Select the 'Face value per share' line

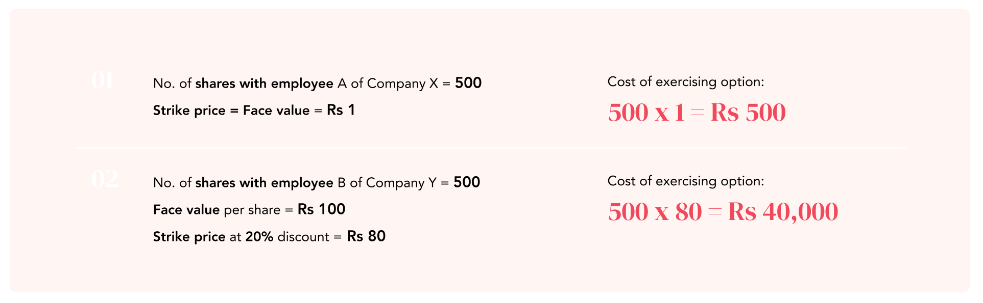click(x=249, y=210)
